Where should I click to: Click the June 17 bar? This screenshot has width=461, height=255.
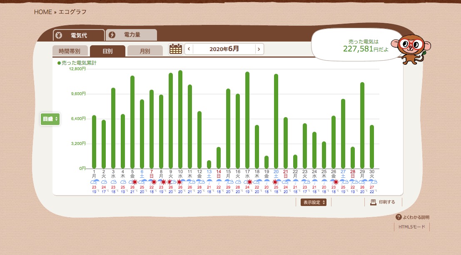point(247,120)
